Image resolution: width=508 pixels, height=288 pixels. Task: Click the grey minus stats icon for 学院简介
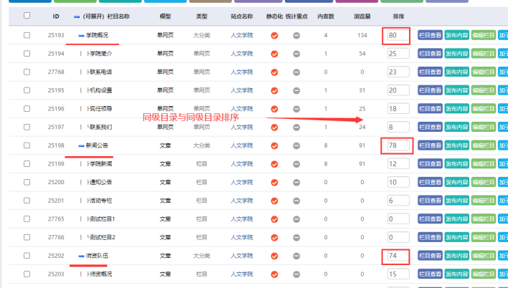(x=297, y=54)
